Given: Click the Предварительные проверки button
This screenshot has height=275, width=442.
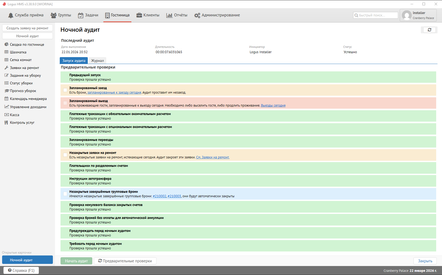Looking at the screenshot, I should point(125,261).
